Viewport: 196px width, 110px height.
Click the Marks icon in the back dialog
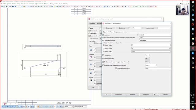click(x=91, y=64)
